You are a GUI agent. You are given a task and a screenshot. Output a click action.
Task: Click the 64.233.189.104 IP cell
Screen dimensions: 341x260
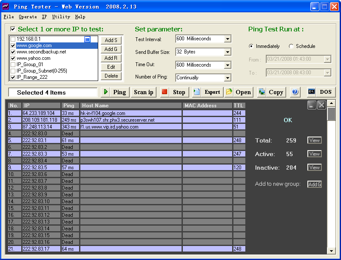[x=41, y=113]
